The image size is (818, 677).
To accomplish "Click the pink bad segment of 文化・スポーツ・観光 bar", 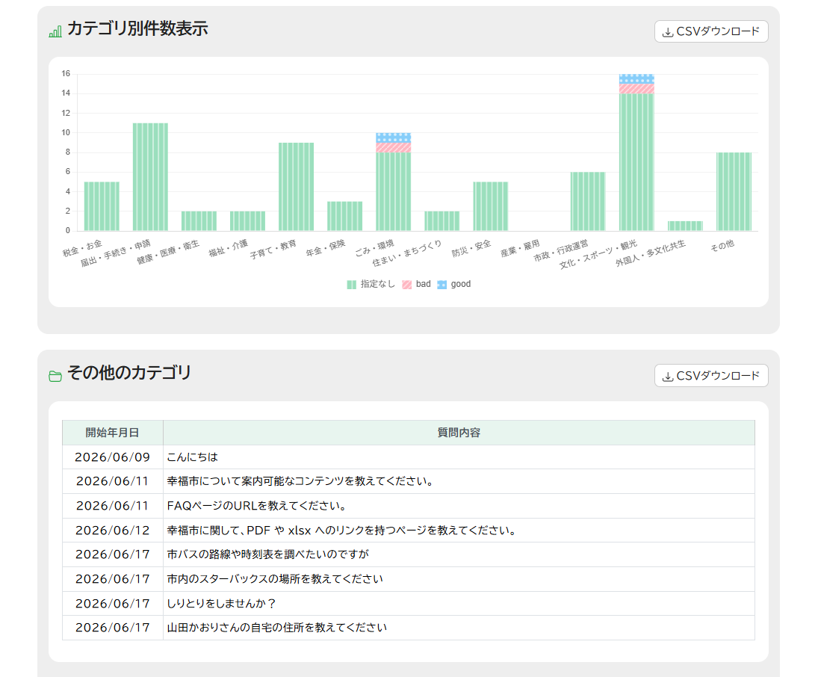I will (636, 89).
